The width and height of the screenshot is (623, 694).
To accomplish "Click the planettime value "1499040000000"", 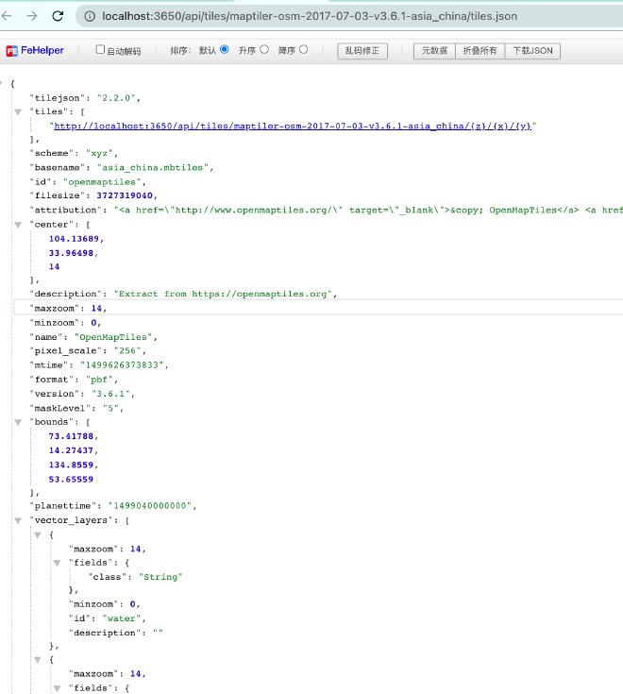I will point(150,506).
